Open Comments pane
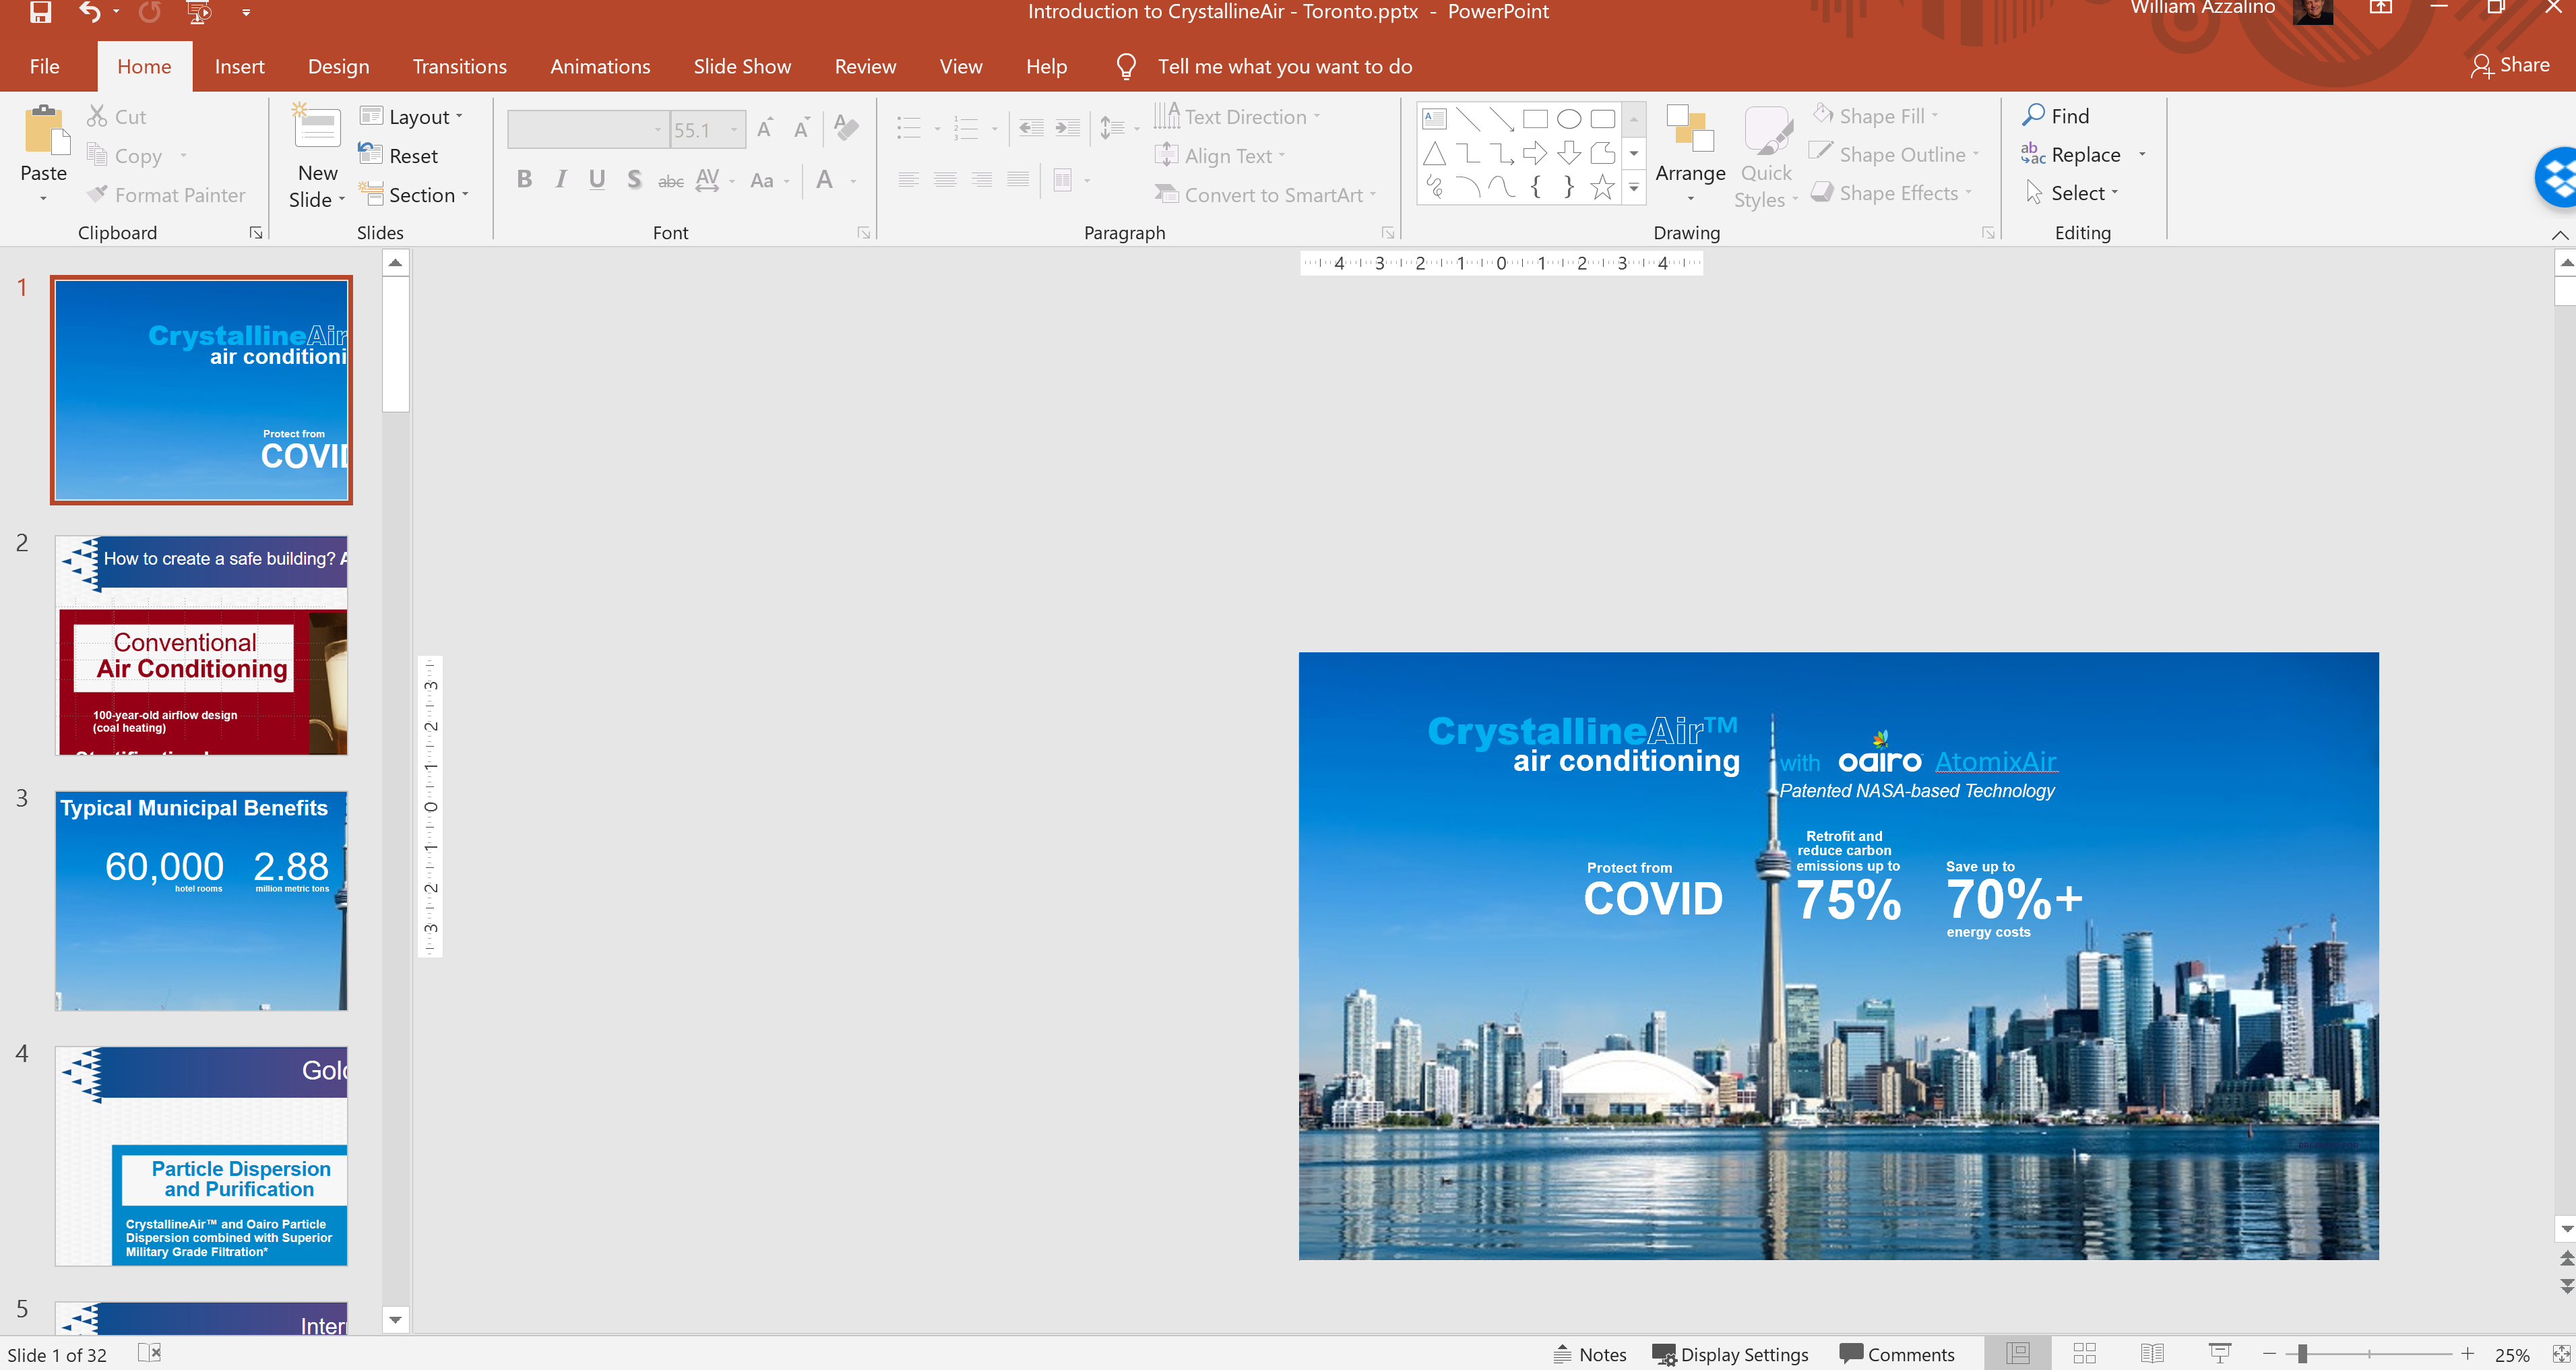 point(1897,1353)
